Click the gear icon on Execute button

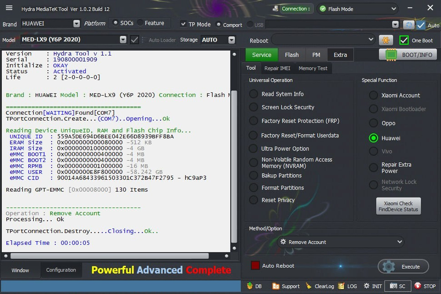click(x=389, y=267)
